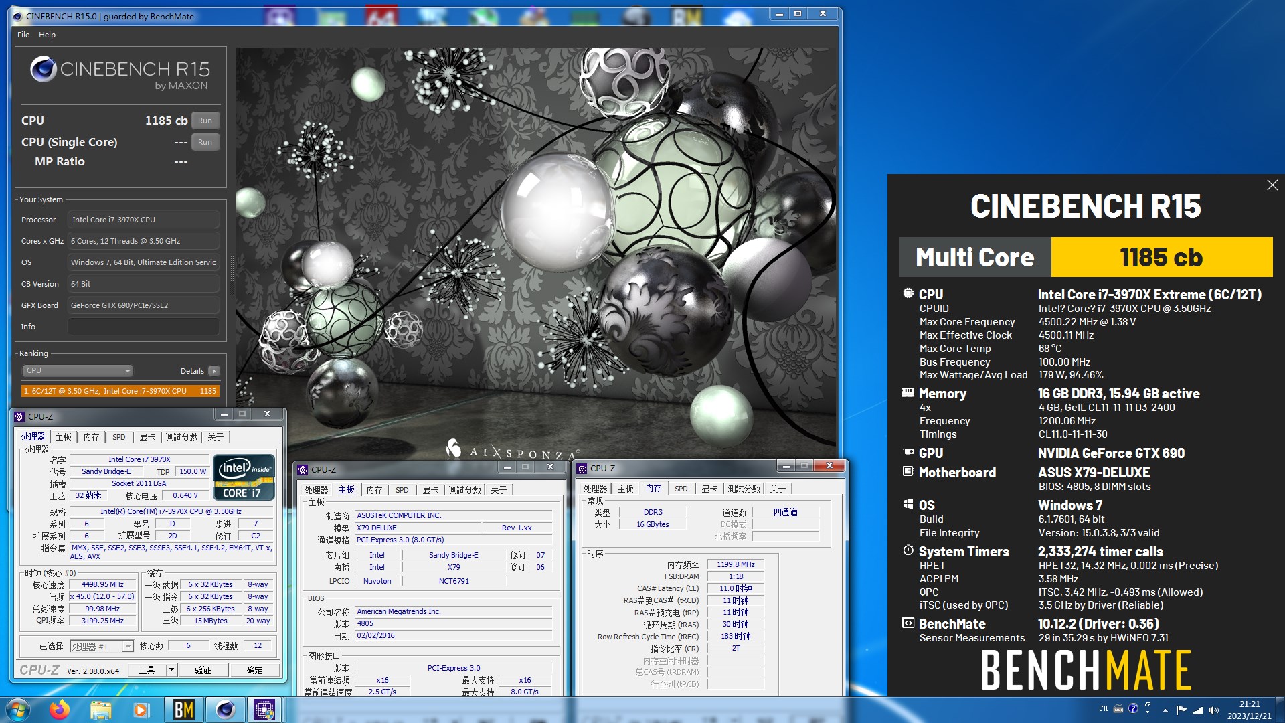Open 处理器 tab in middle CPU-Z window
The width and height of the screenshot is (1285, 723).
(317, 490)
